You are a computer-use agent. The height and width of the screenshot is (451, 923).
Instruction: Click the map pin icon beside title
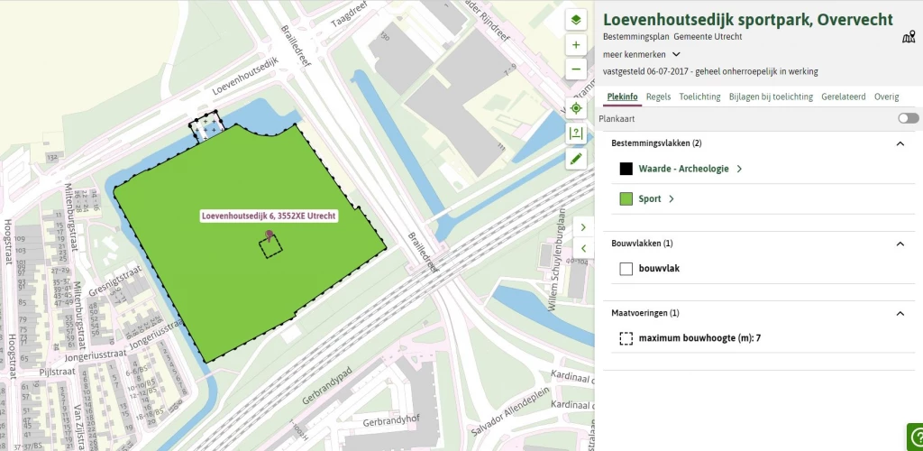[x=909, y=37]
